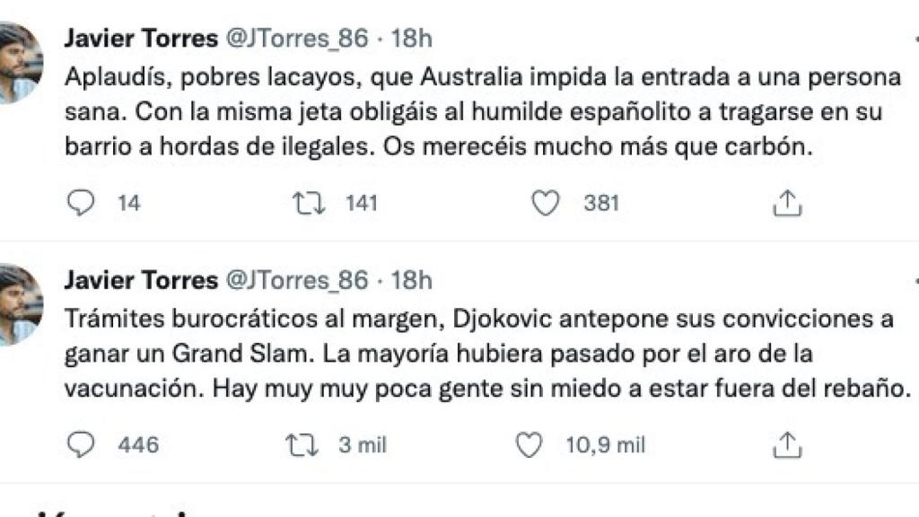Open the Javier Torres display name link
This screenshot has width=919, height=517.
tap(142, 38)
